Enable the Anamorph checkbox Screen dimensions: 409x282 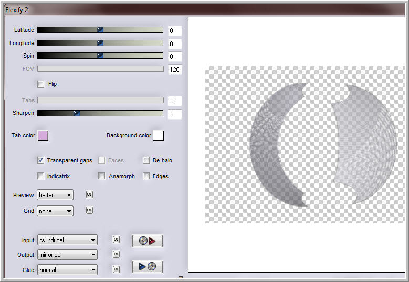[x=101, y=176]
